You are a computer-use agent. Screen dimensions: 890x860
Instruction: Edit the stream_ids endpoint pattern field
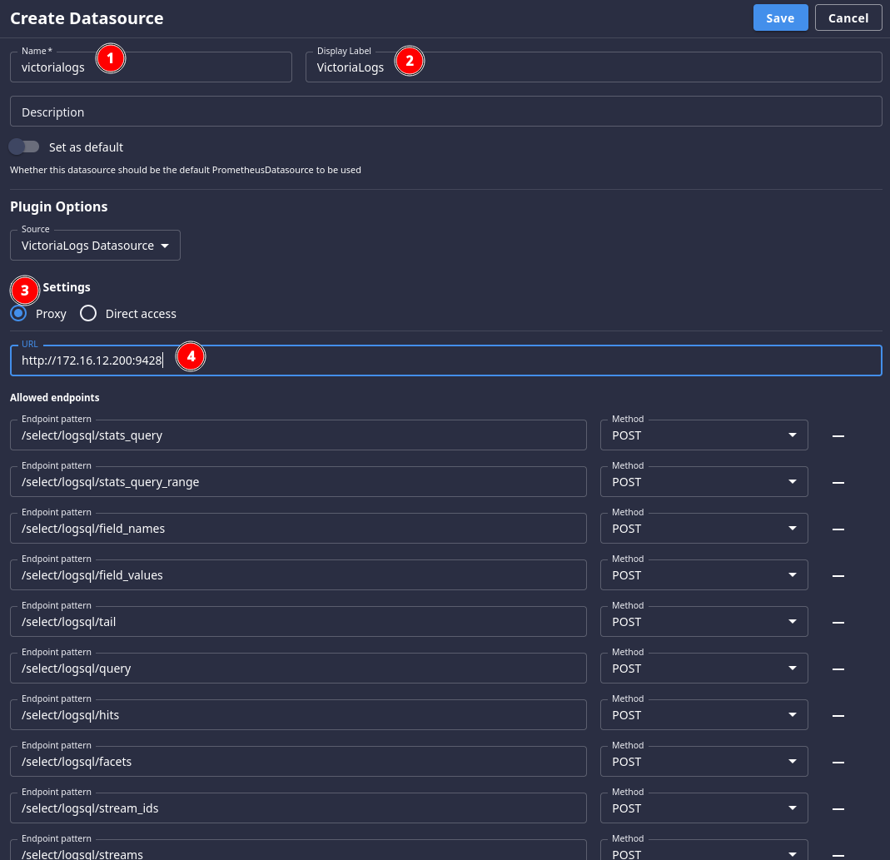tap(298, 808)
